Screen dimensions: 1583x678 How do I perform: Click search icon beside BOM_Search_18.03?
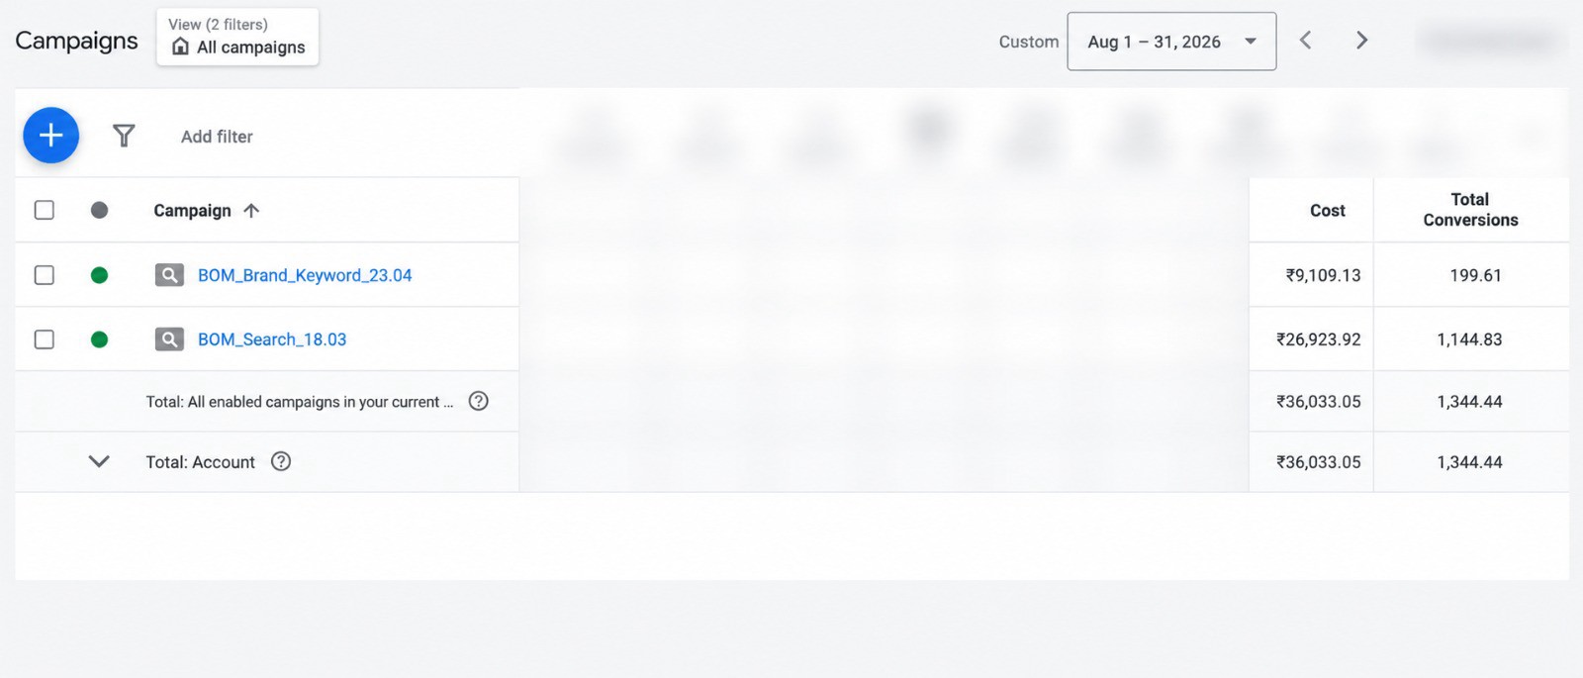(169, 339)
